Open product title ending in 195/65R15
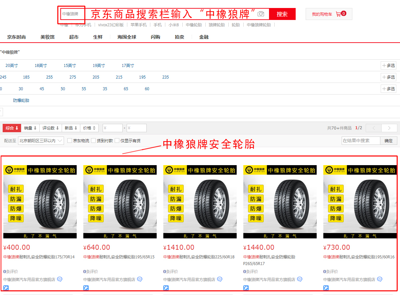 click(x=119, y=257)
